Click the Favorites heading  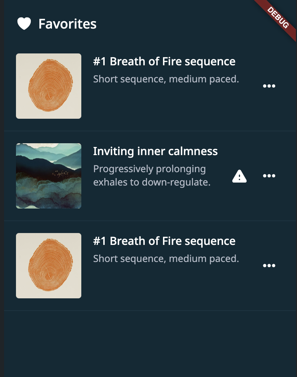[67, 23]
